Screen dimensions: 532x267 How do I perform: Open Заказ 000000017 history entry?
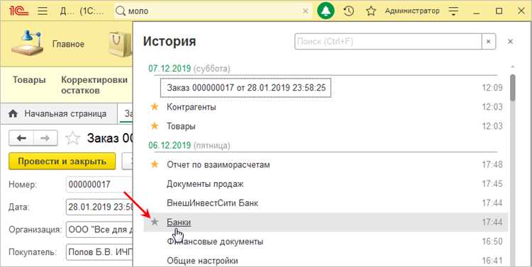coord(246,88)
